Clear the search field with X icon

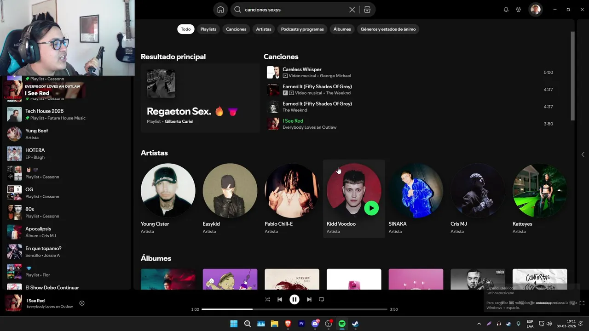(352, 10)
